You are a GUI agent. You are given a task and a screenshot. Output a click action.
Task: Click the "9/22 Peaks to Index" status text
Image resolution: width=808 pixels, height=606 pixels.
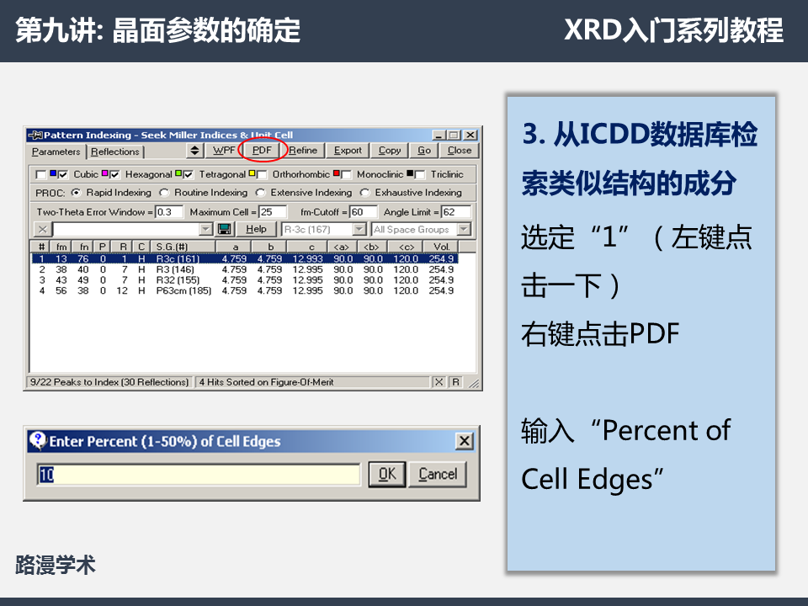109,382
